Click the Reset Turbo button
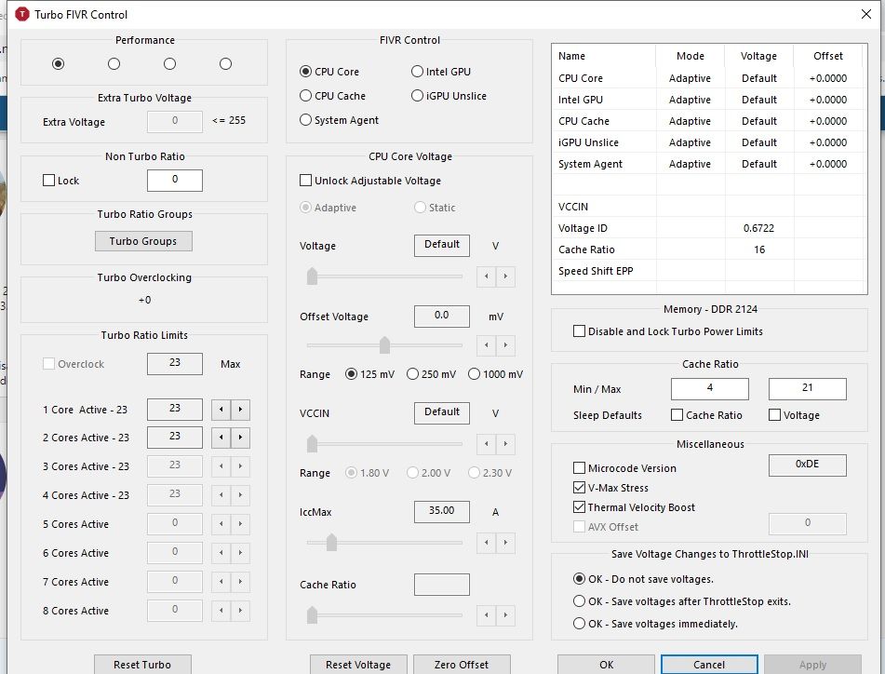 142,665
